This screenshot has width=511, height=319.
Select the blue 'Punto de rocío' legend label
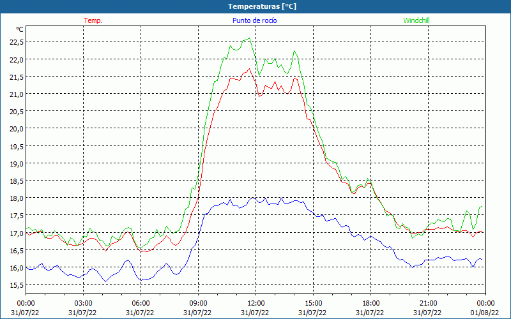pyautogui.click(x=254, y=20)
